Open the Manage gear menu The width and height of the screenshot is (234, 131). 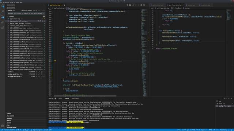pos(3,126)
